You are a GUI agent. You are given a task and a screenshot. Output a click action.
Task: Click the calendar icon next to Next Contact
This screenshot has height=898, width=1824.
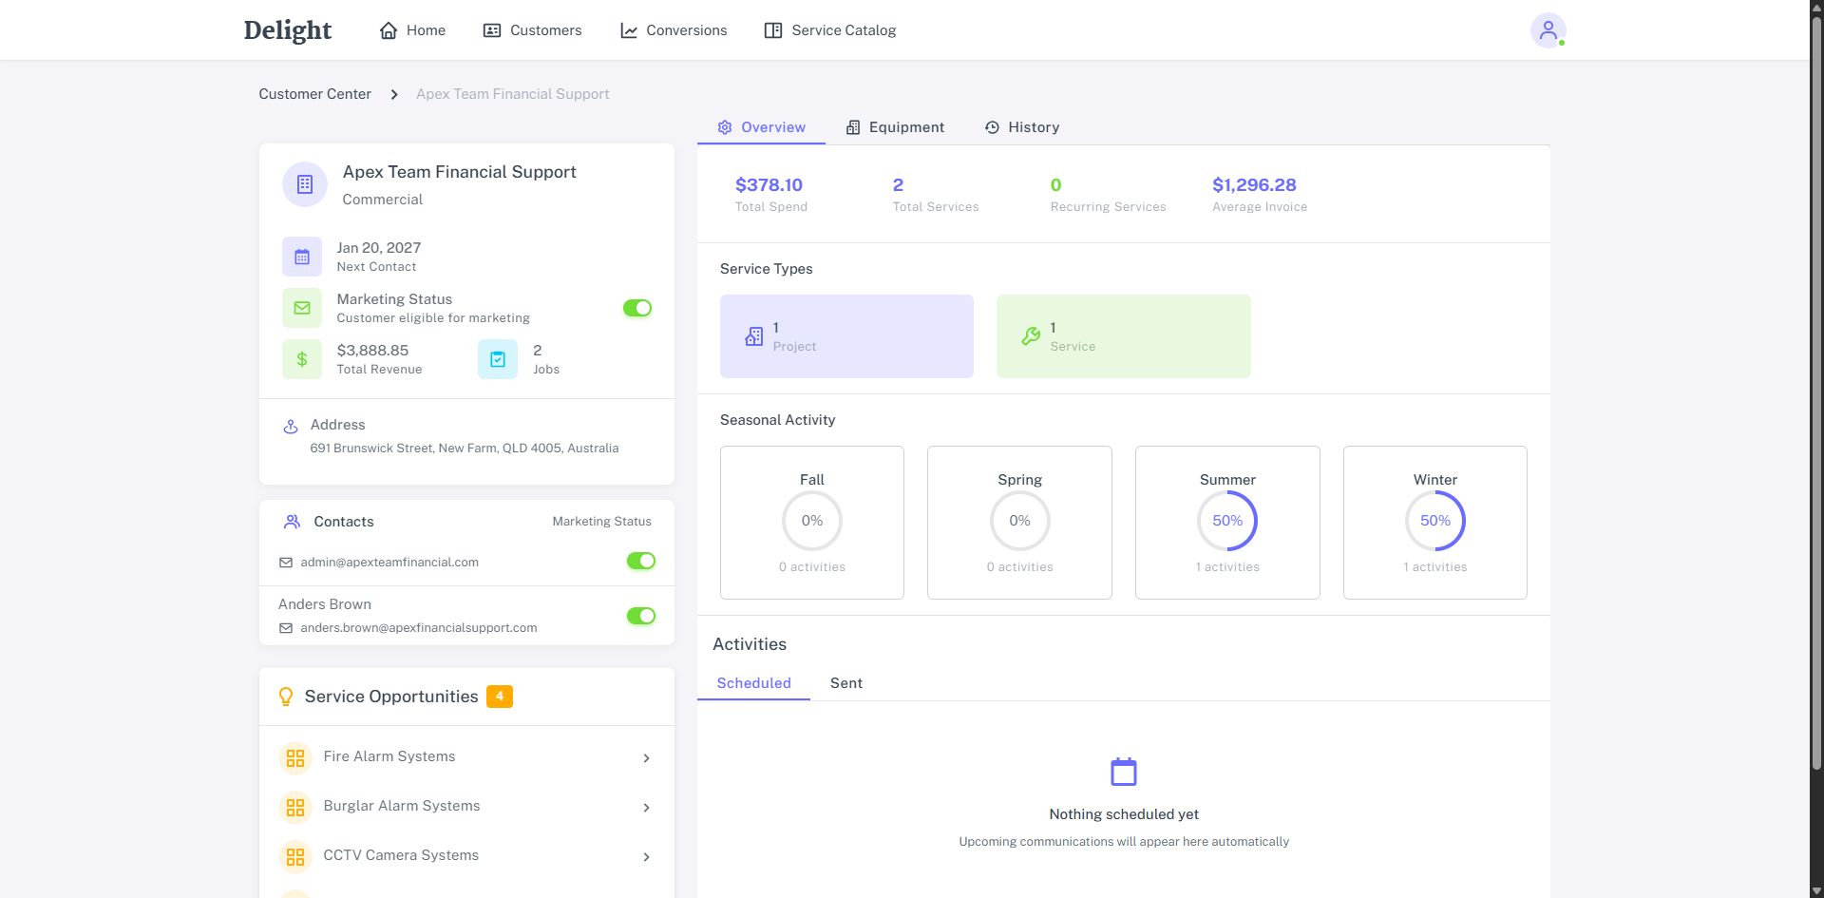[302, 257]
